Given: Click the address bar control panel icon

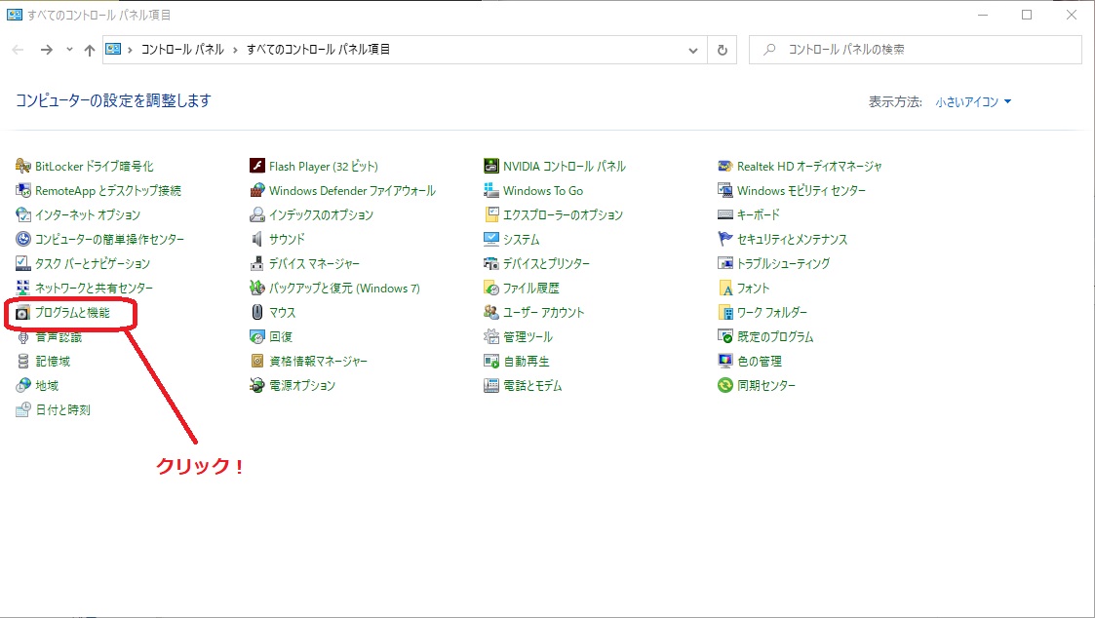Looking at the screenshot, I should [113, 49].
